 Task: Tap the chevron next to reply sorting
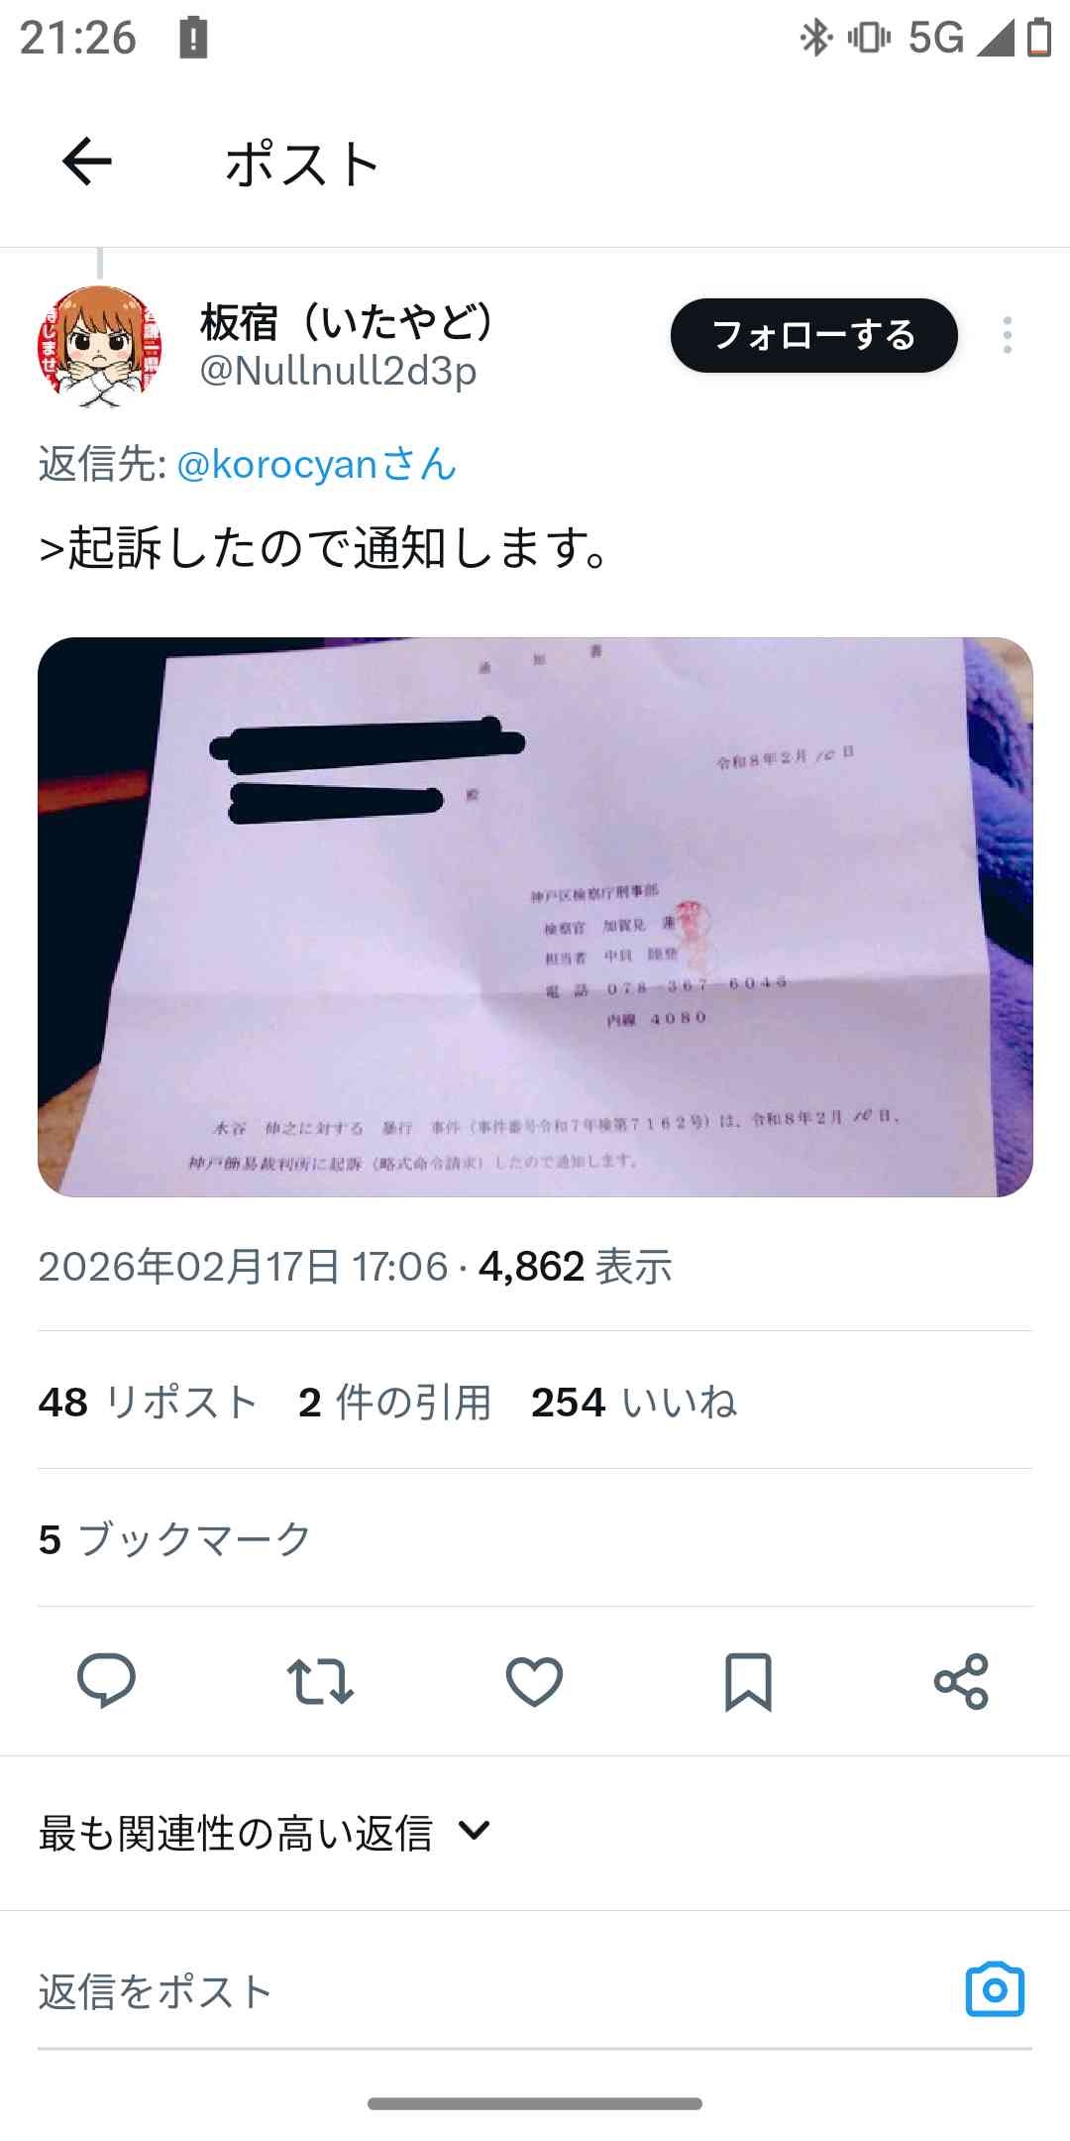(475, 1830)
